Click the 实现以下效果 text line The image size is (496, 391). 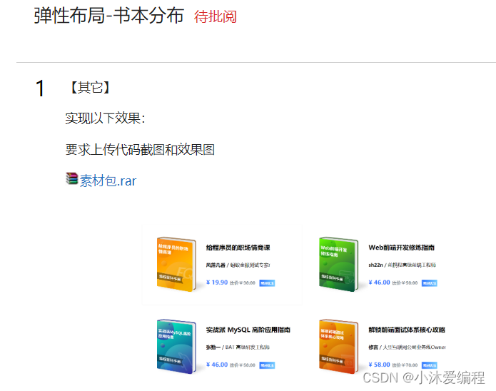[105, 118]
